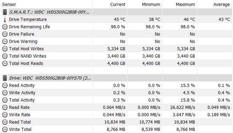Select the Total Activity sensor row
The image size is (233, 133).
point(116,100)
